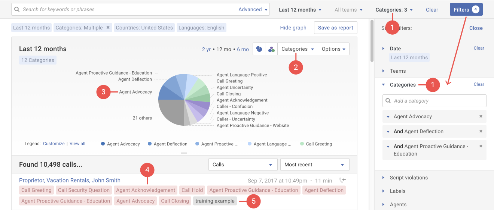Viewport: 494px width, 210px height.
Task: Click the search magnifier icon
Action: click(17, 9)
